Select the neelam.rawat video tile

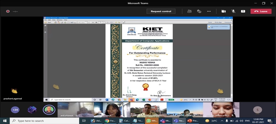click(112, 109)
